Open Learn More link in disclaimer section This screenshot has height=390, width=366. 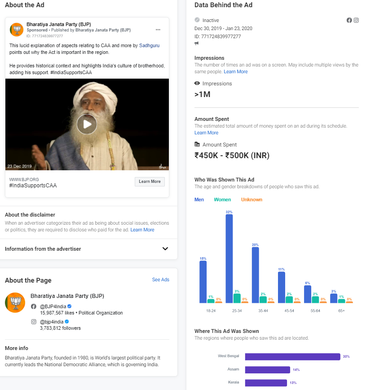142,230
